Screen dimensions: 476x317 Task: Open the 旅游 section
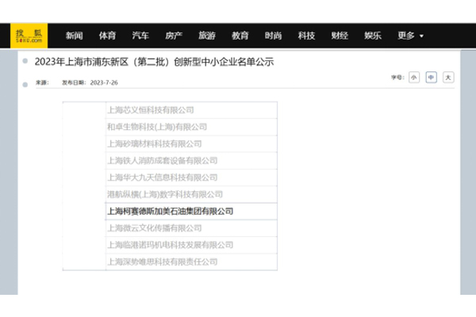[x=207, y=36]
